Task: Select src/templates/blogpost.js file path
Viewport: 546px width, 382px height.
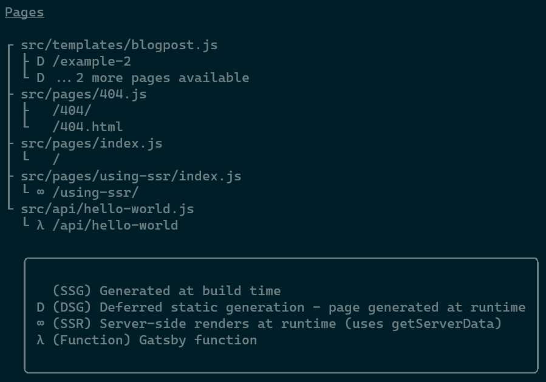Action: [x=119, y=45]
